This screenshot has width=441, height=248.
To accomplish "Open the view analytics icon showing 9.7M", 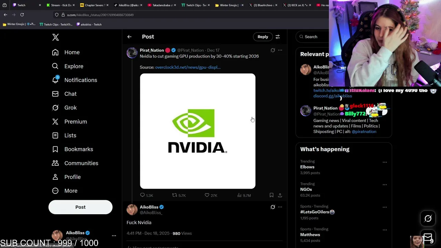I will [x=244, y=195].
